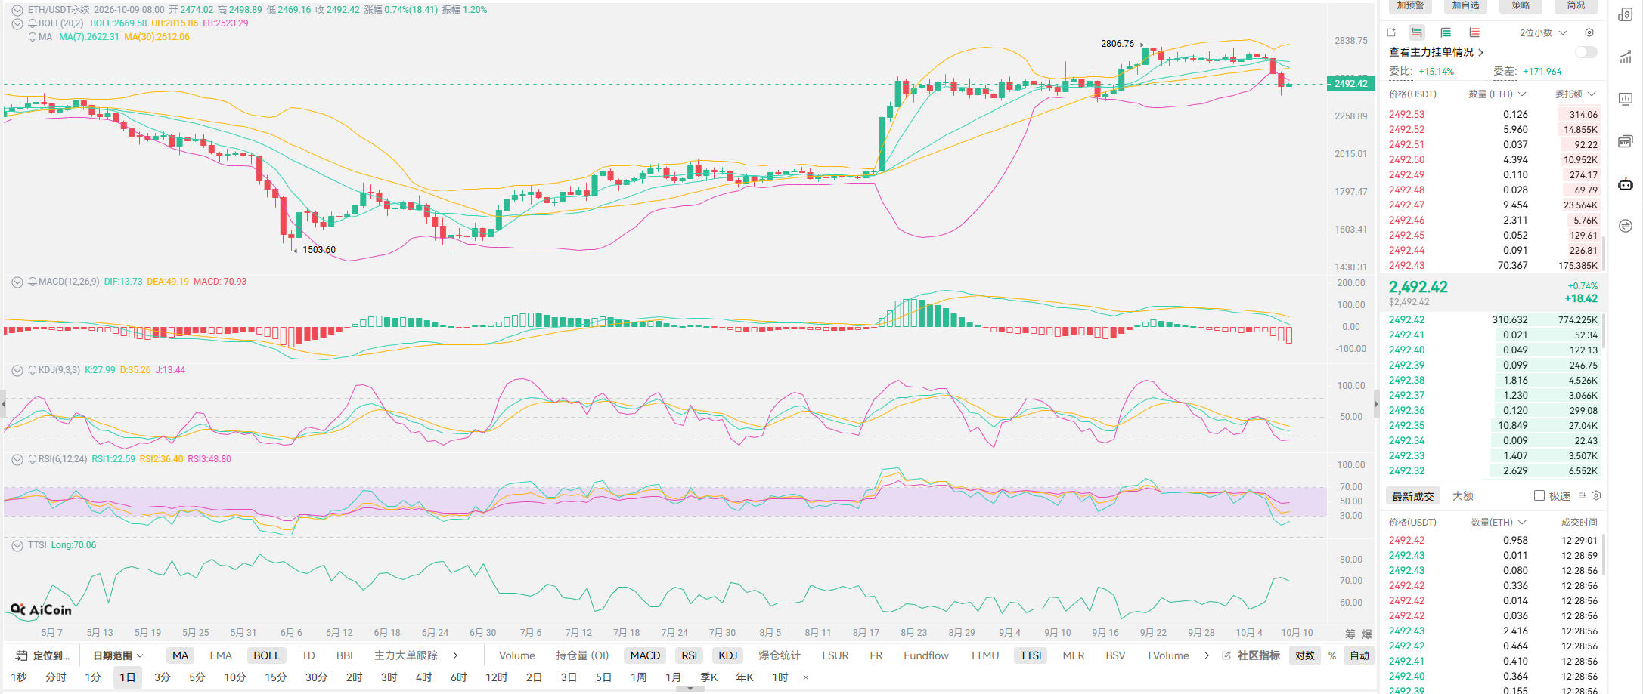
Task: Collapse the MACD indicator panel
Action: click(x=17, y=282)
